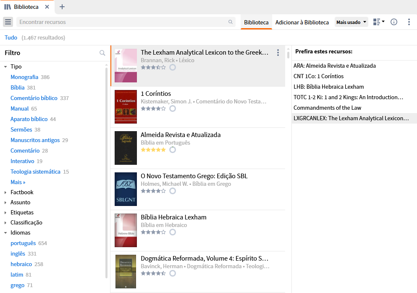This screenshot has height=293, width=417.
Task: Filter by português language
Action: point(23,243)
